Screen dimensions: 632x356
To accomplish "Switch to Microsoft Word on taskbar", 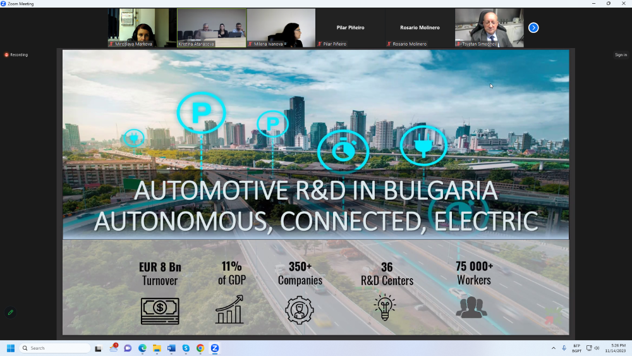I will tap(171, 348).
